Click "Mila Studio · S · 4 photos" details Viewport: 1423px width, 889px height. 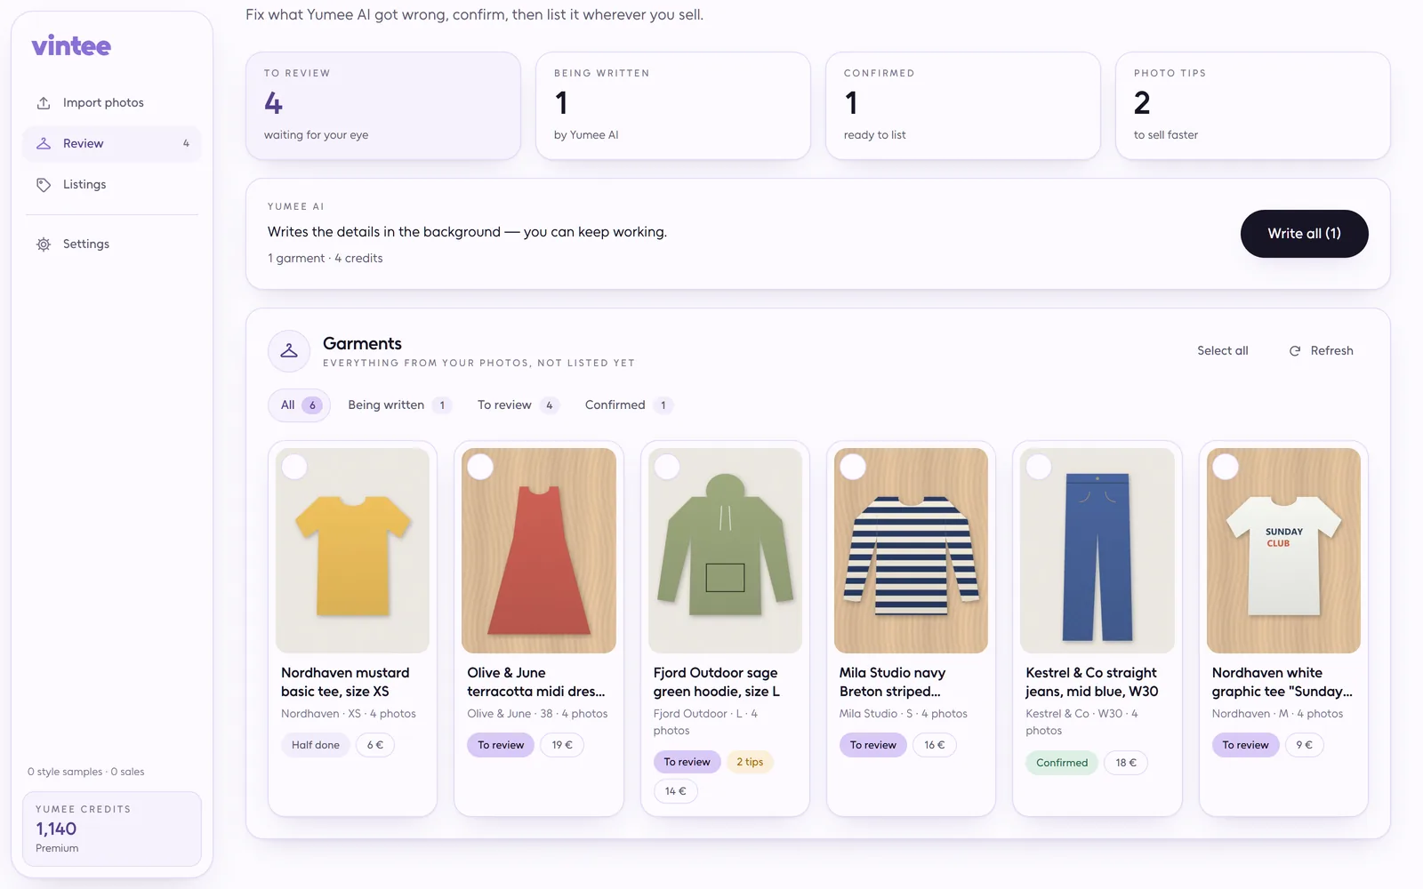904,714
